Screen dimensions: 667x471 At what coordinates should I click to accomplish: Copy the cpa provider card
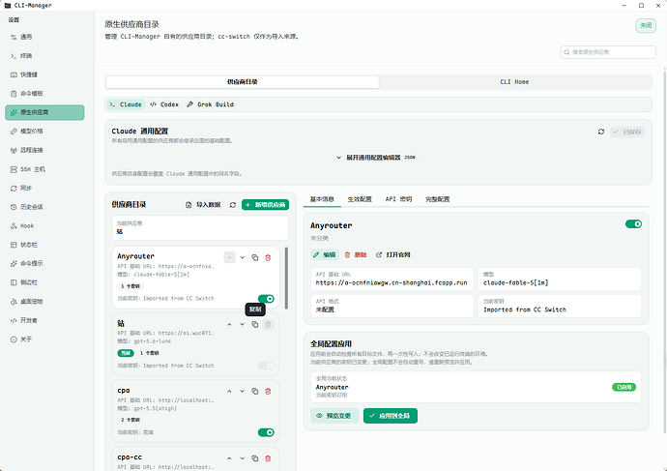[255, 392]
